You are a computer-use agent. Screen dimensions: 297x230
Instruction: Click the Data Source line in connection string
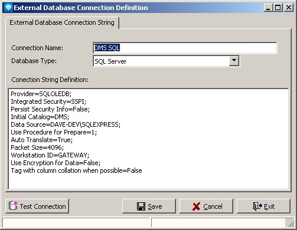coord(66,124)
